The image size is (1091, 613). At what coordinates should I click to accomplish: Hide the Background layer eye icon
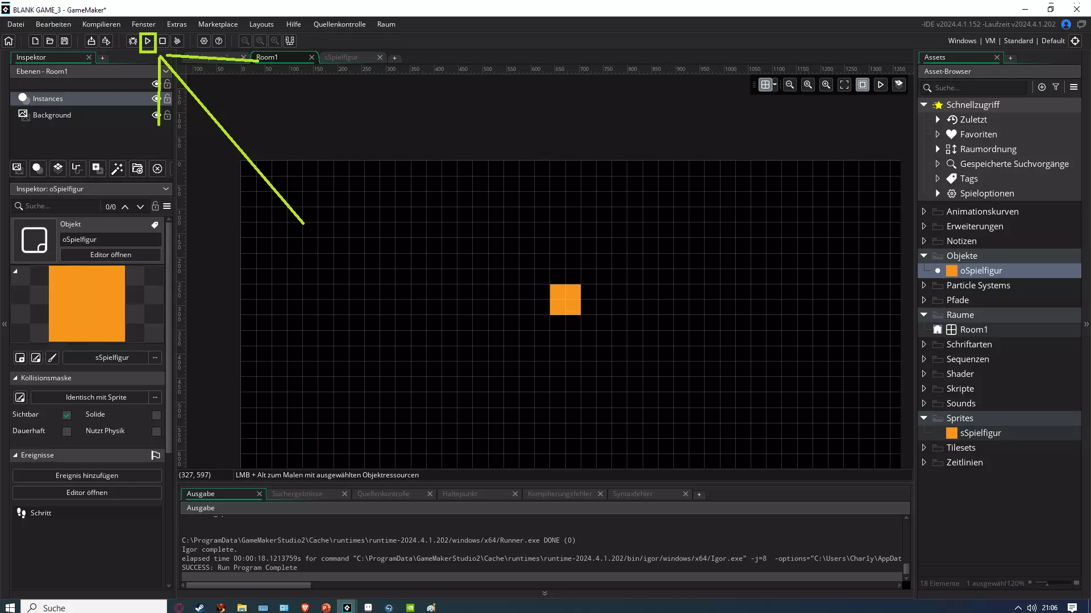155,115
